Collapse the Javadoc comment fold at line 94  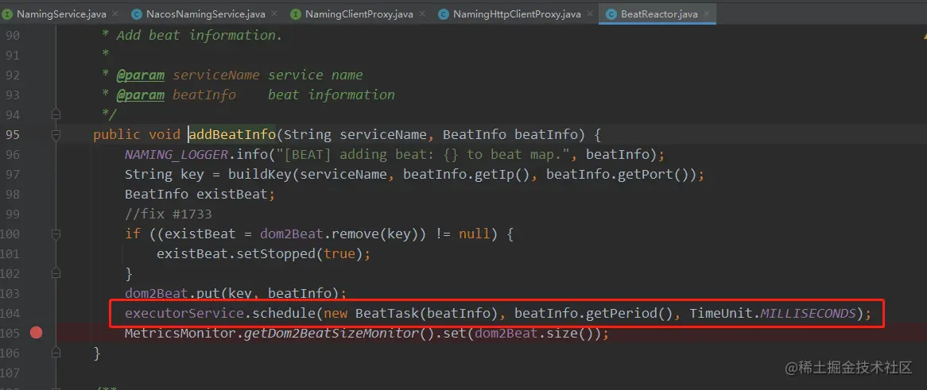tap(56, 114)
